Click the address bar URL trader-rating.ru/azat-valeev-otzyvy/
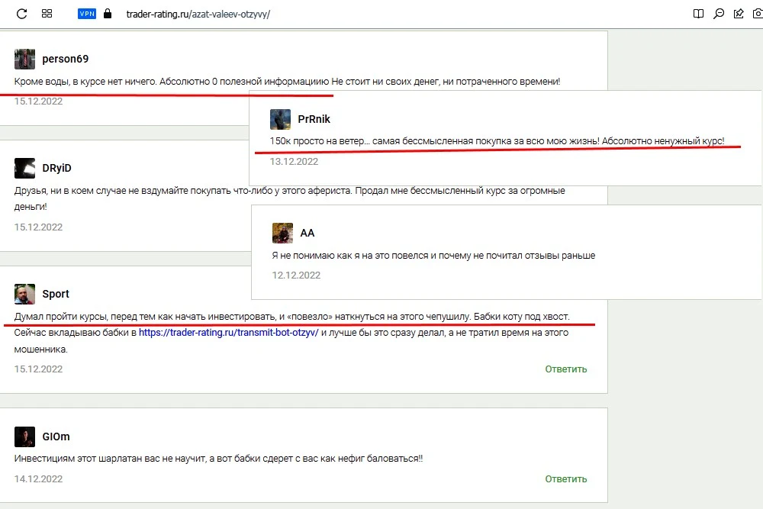Screen dimensions: 763x509 (x=198, y=14)
